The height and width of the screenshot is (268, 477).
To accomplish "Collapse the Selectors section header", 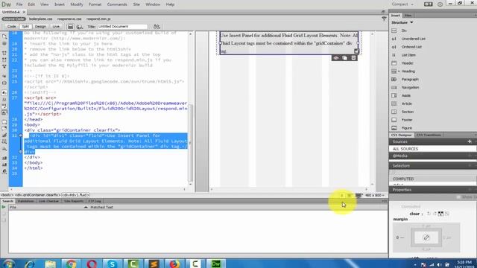I will pyautogui.click(x=432, y=165).
